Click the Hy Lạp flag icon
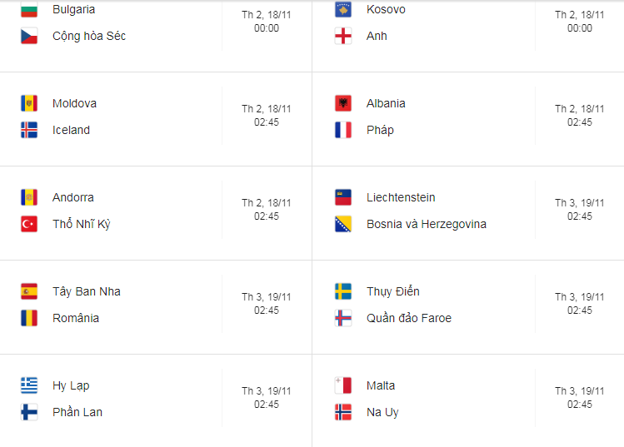This screenshot has width=624, height=447. [29, 385]
